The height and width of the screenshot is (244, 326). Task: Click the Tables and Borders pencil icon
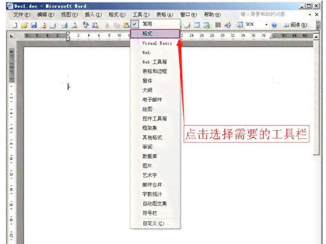click(x=187, y=25)
